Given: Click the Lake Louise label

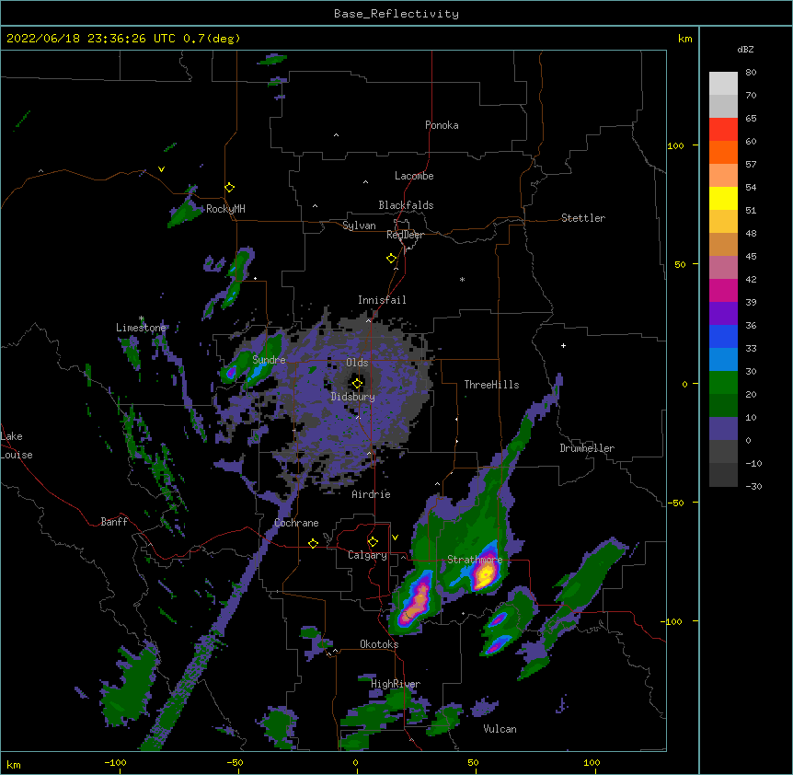Looking at the screenshot, I should coord(17,445).
